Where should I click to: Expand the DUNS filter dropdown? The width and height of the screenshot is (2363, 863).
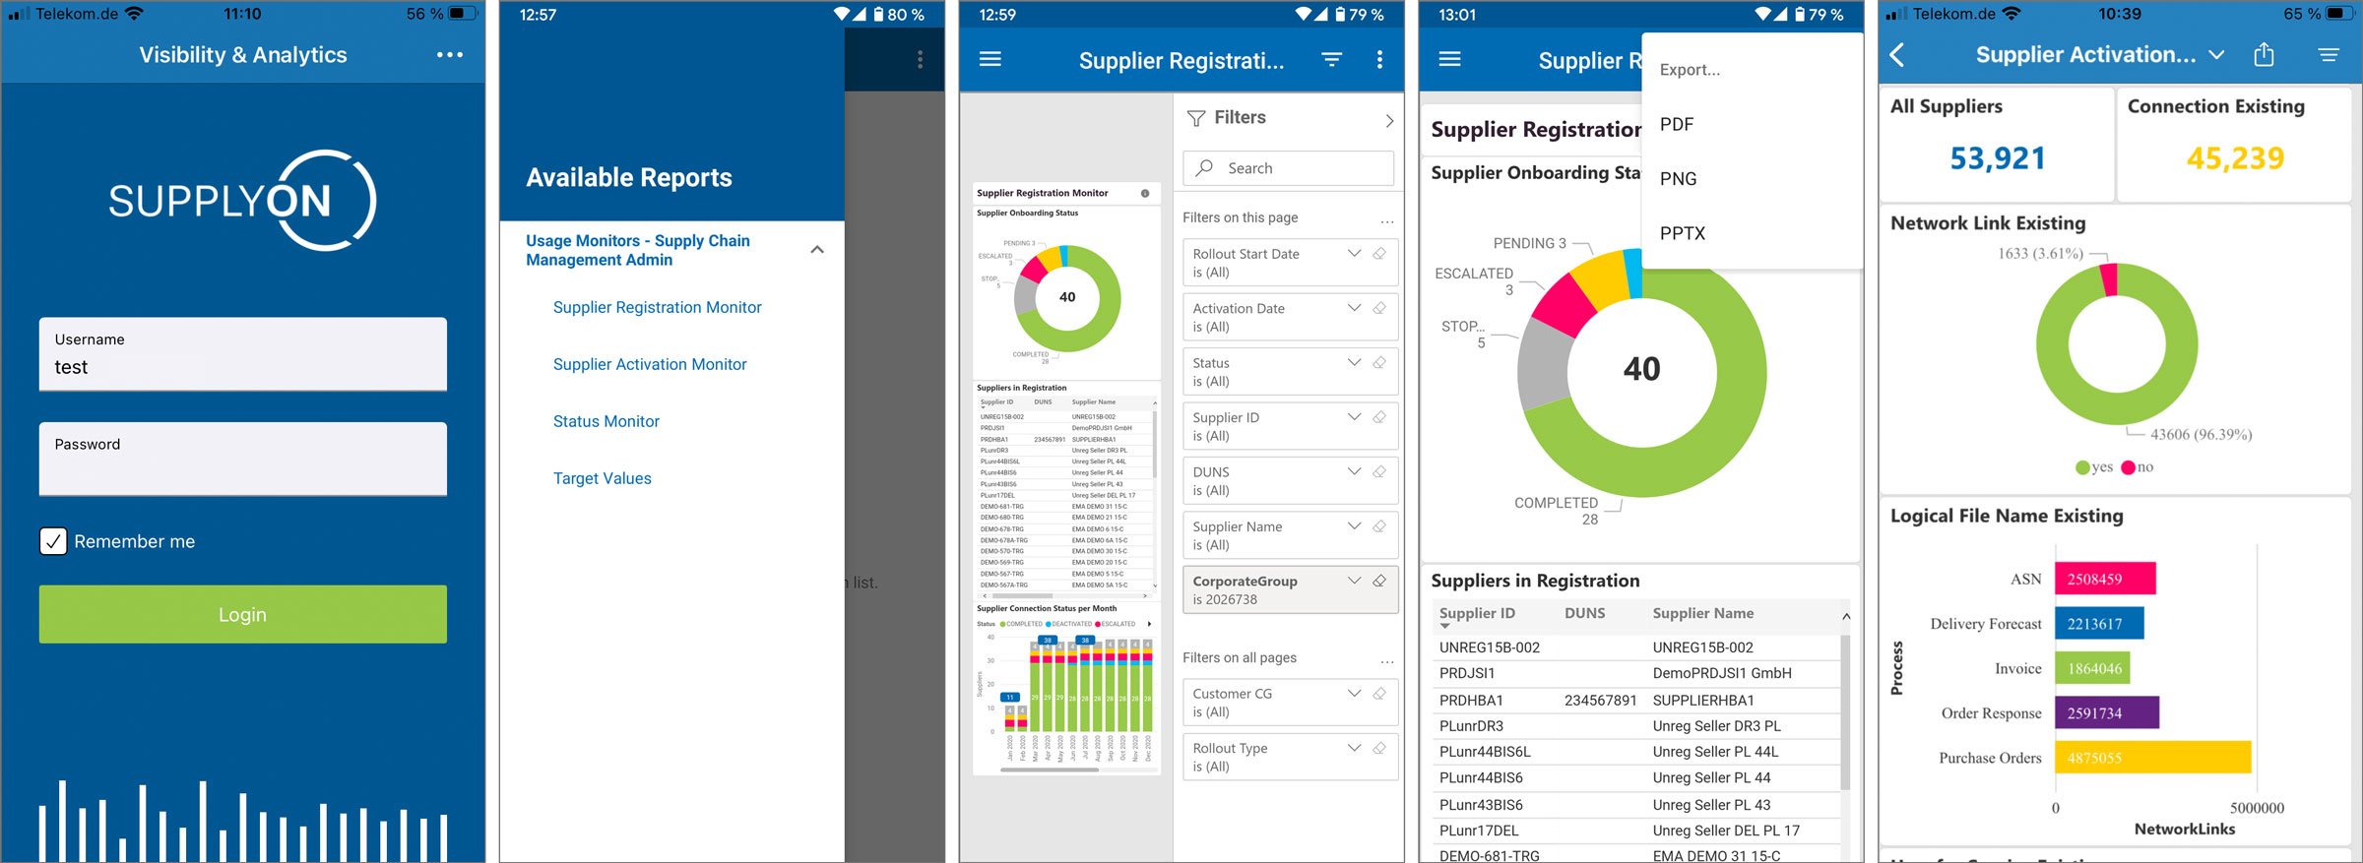pyautogui.click(x=1355, y=471)
